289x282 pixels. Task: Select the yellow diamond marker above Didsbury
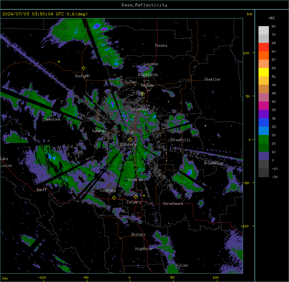pos(130,140)
